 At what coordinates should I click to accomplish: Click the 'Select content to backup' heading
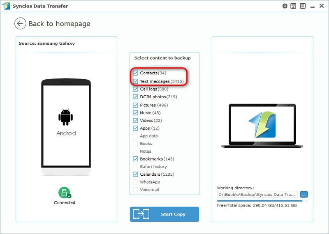[162, 58]
